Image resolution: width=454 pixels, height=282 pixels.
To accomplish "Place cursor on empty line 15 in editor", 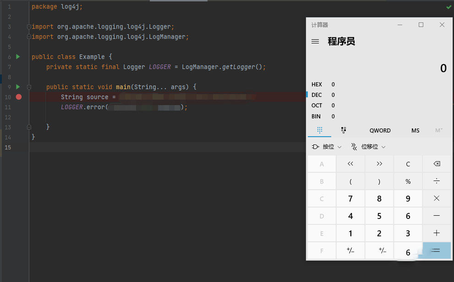I will point(167,147).
